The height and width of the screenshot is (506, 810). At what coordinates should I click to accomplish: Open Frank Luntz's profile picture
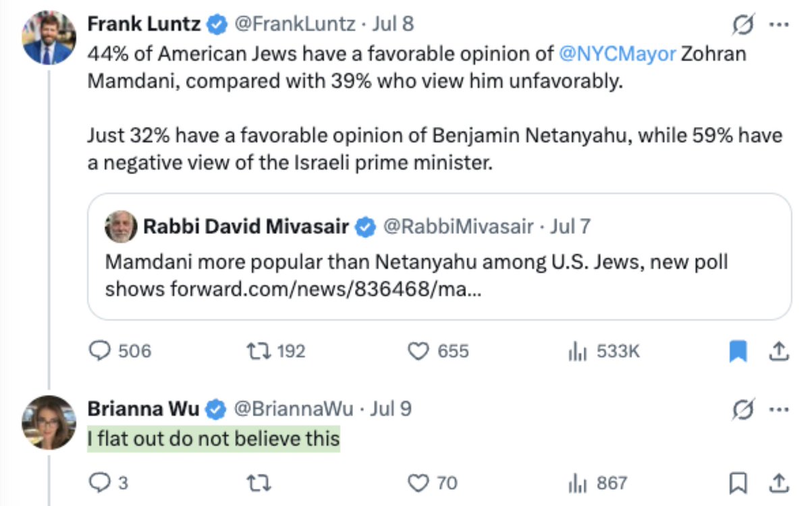pyautogui.click(x=49, y=38)
